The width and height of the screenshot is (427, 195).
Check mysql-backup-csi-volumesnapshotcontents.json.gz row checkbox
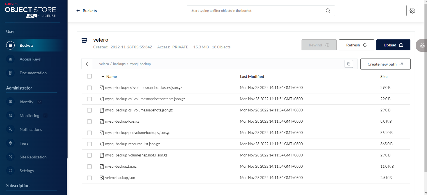(89, 99)
